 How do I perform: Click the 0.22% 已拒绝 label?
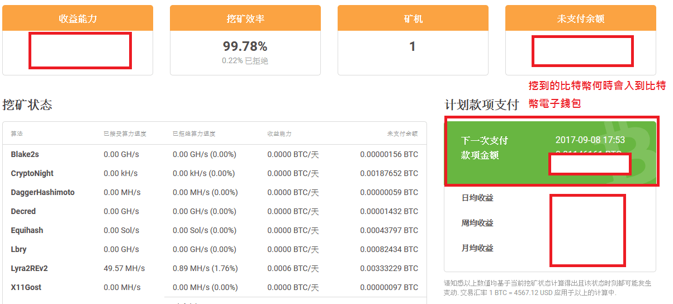(245, 60)
